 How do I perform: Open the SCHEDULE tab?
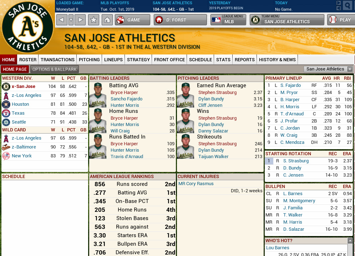201,60
